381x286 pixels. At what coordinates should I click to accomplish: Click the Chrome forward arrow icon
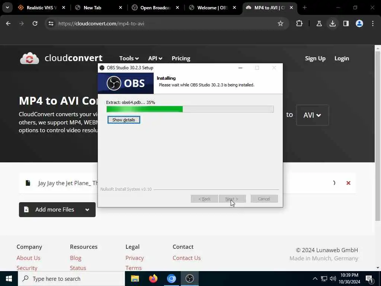click(x=21, y=23)
